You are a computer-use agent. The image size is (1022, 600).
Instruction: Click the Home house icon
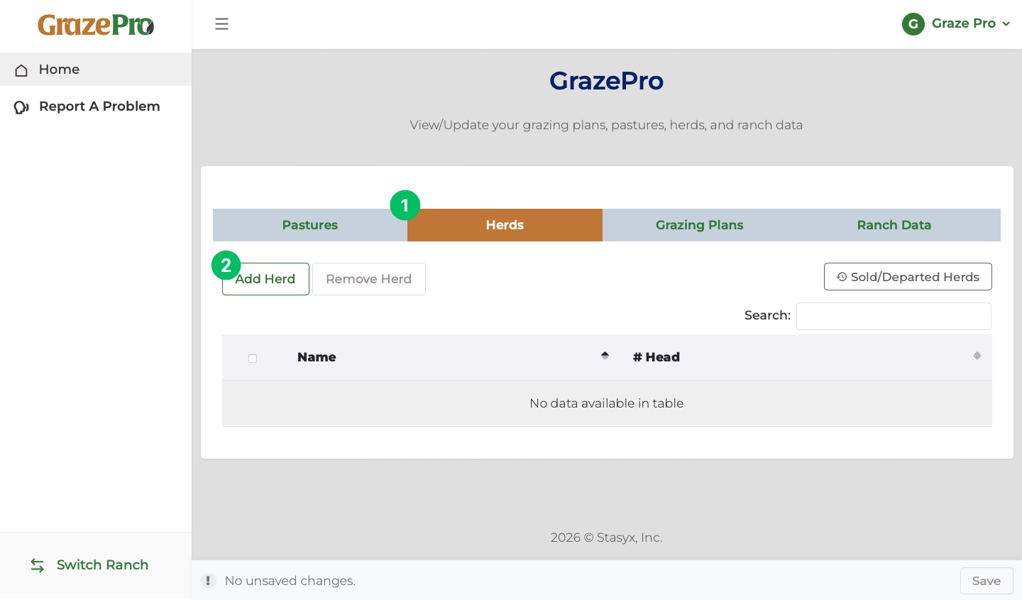[21, 70]
